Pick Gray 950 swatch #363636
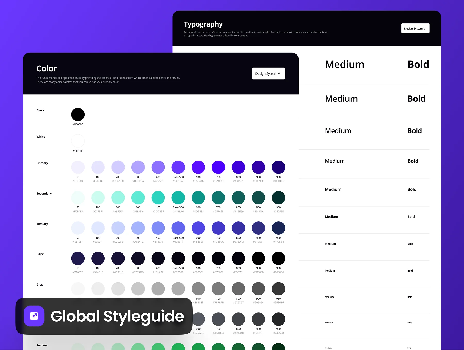 coord(278,289)
